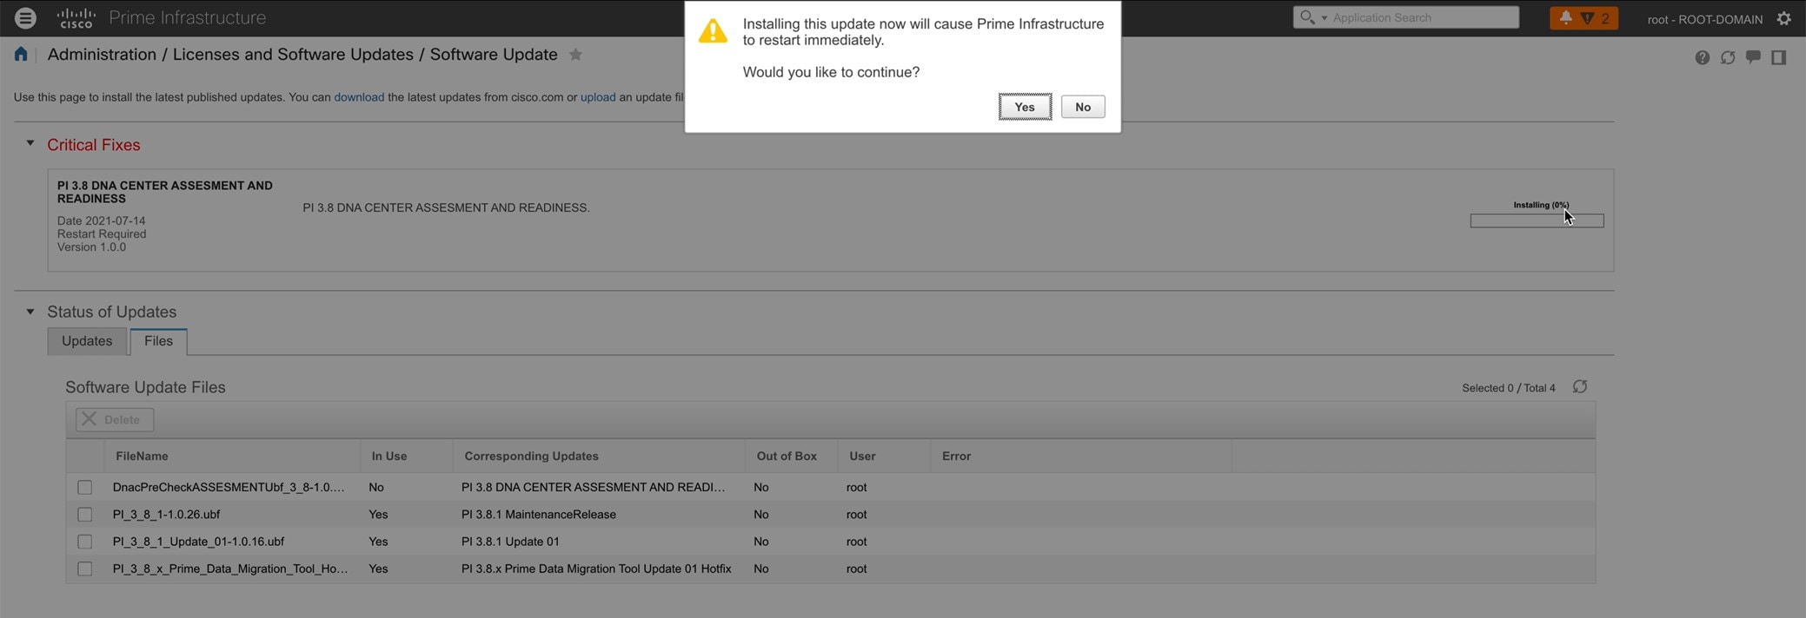Click the 'Selected 0 / Total 4' text
This screenshot has height=618, width=1806.
click(x=1509, y=388)
